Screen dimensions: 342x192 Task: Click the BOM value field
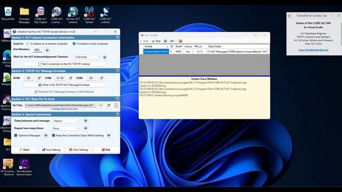[28, 78]
